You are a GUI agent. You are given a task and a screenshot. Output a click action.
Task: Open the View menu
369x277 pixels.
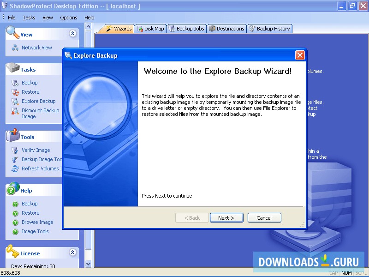(48, 18)
